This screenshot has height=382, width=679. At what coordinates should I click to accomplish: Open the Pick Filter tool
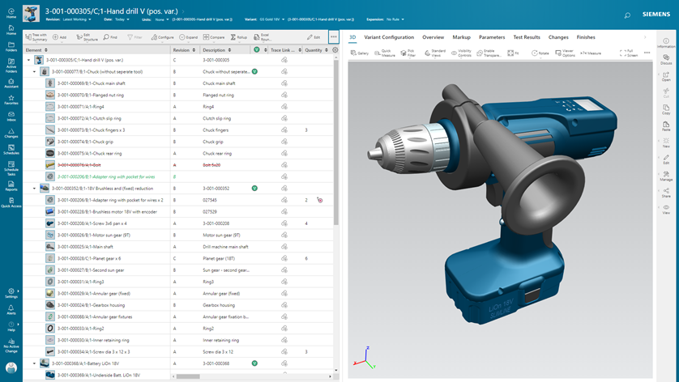tap(408, 53)
